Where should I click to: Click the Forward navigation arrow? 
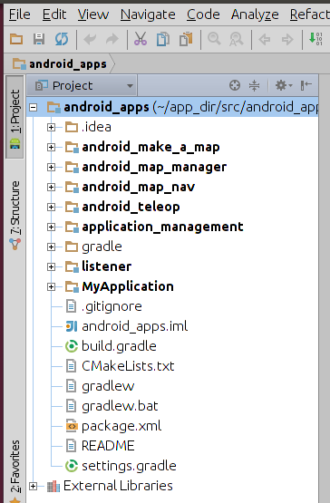click(x=287, y=40)
